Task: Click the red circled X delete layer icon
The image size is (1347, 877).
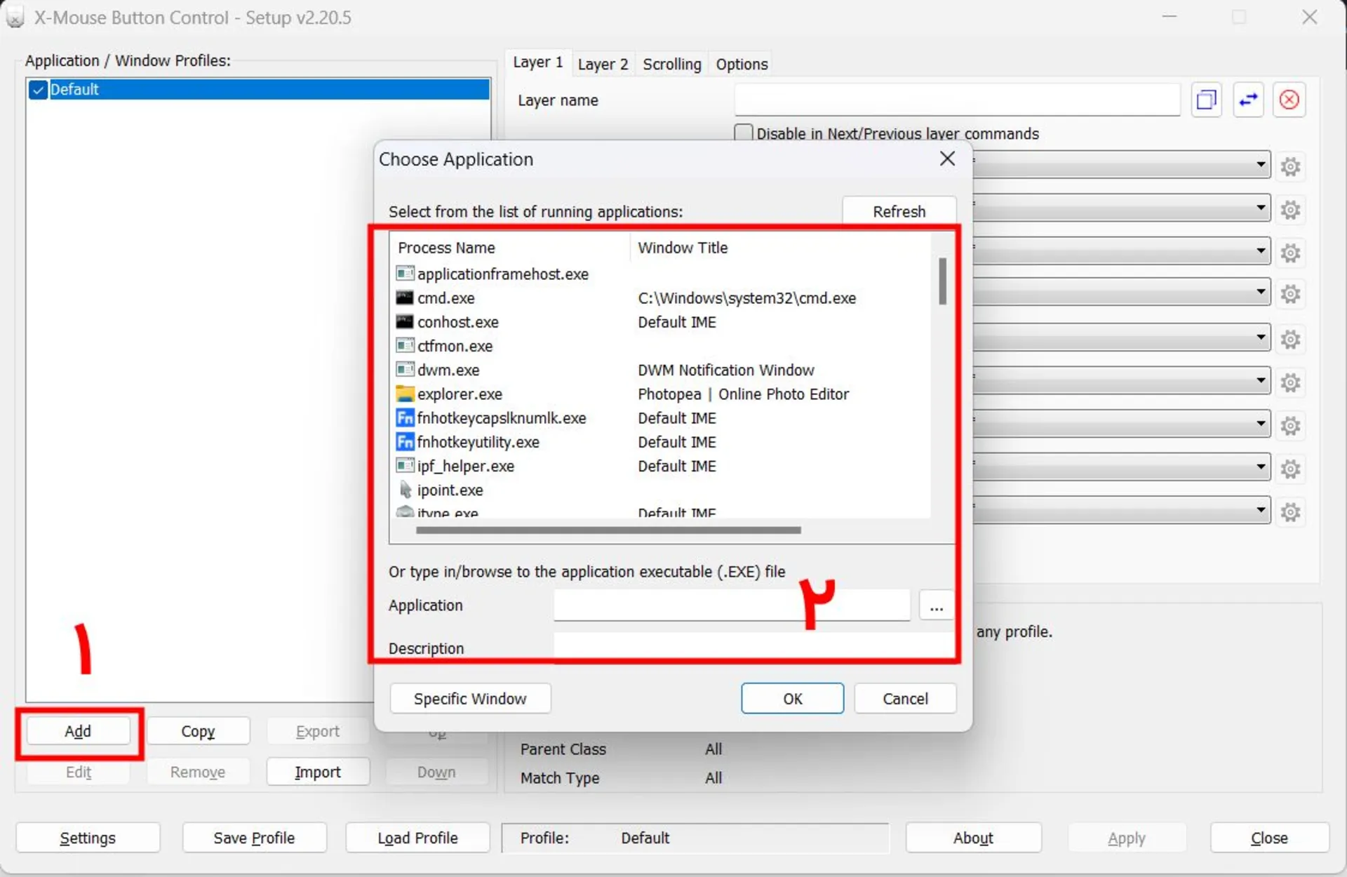Action: point(1289,100)
